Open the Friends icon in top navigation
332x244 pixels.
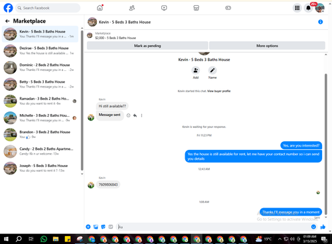[x=132, y=8]
